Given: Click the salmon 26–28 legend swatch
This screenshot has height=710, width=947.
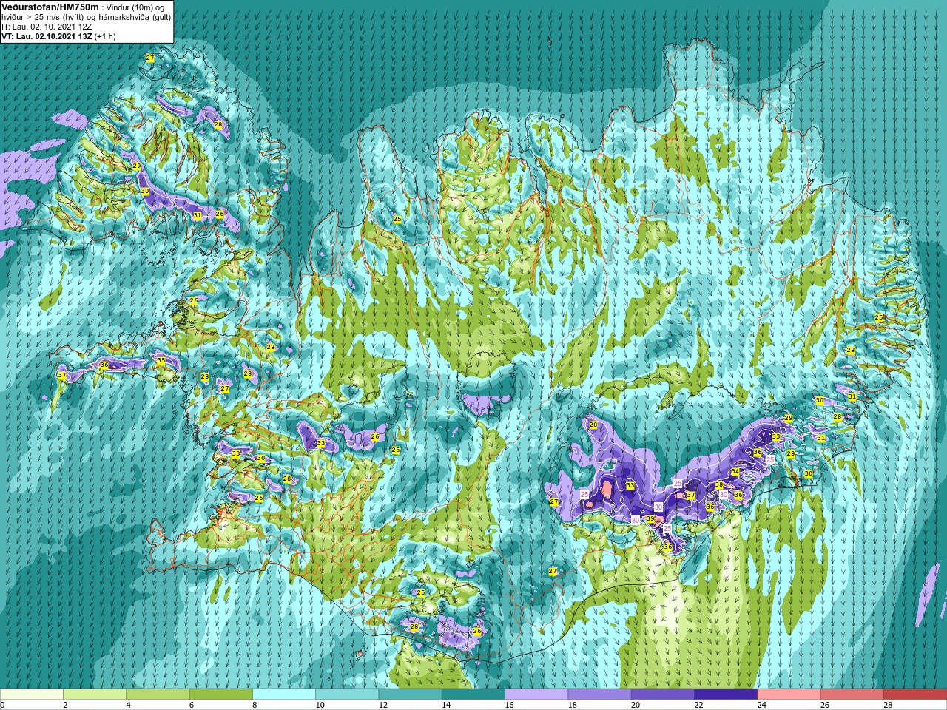Looking at the screenshot, I should (852, 694).
